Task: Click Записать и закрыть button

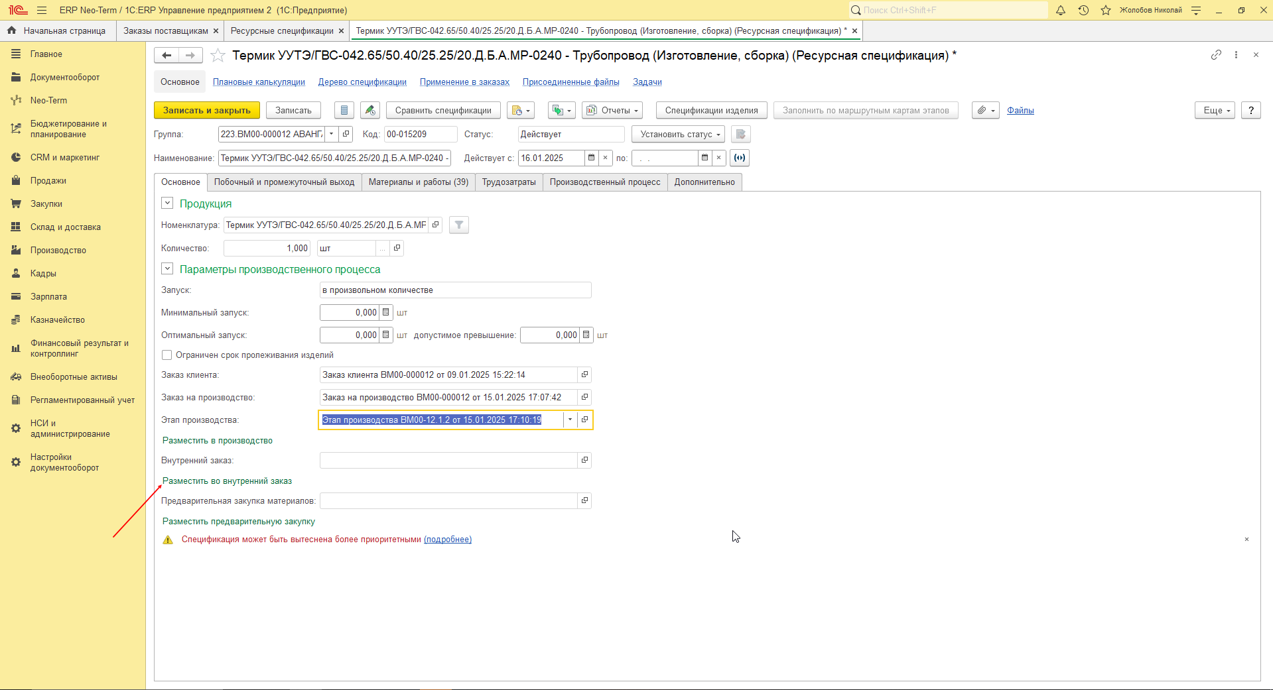Action: (207, 111)
